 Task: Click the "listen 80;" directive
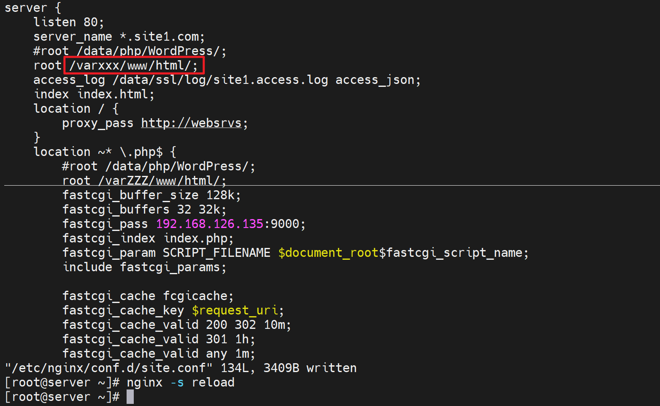69,22
